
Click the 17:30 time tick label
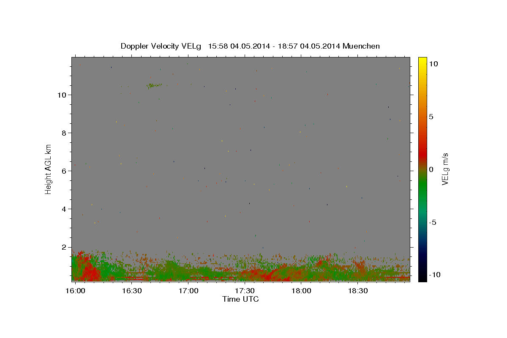245,291
